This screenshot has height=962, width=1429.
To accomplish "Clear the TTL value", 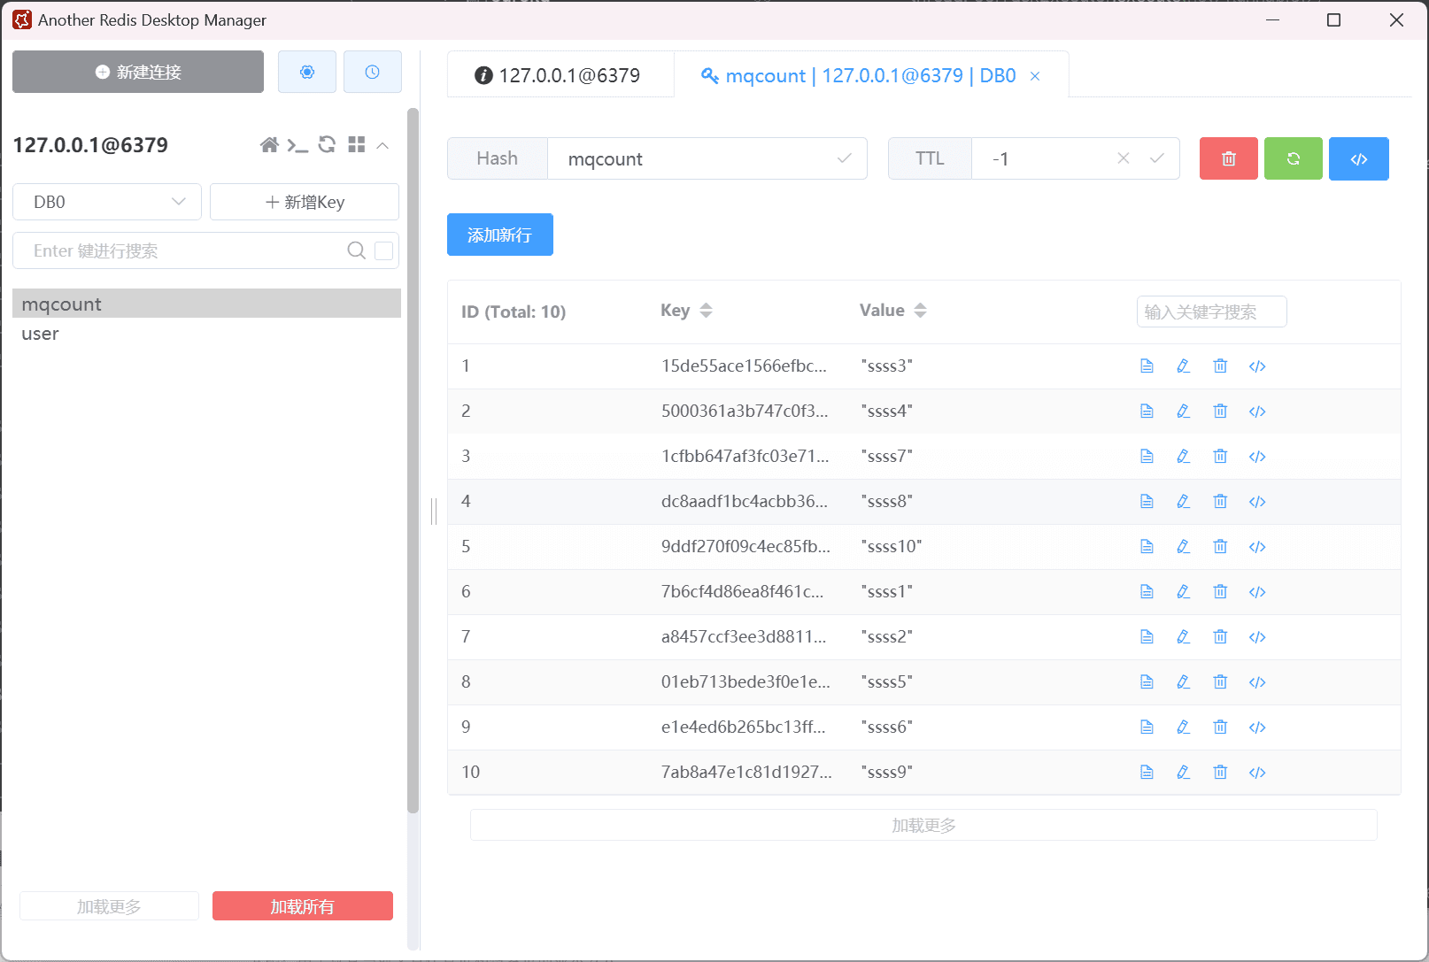I will [x=1123, y=158].
